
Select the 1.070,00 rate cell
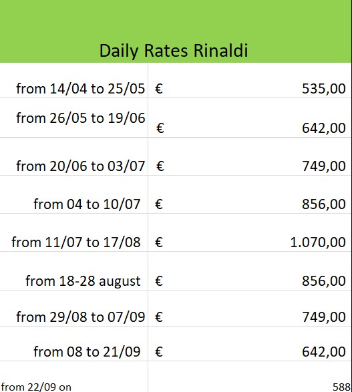tap(250, 232)
